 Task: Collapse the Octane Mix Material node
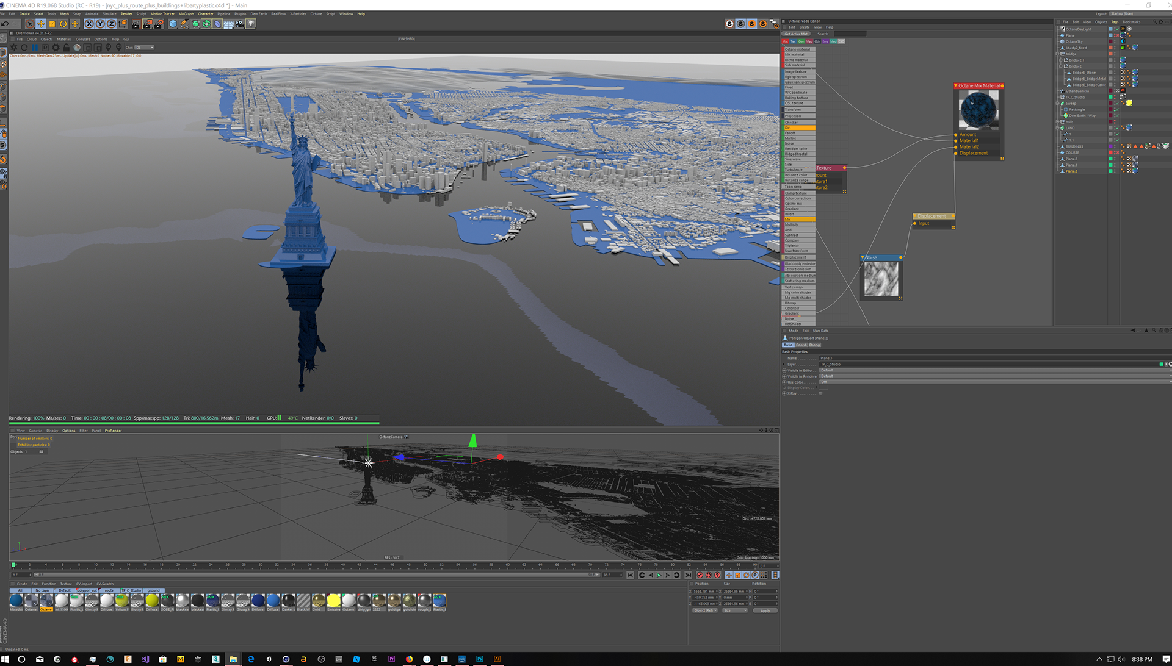[956, 85]
